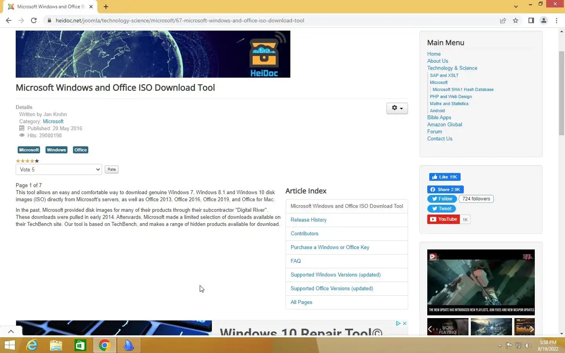Go forward with the browser forward arrow

click(21, 20)
